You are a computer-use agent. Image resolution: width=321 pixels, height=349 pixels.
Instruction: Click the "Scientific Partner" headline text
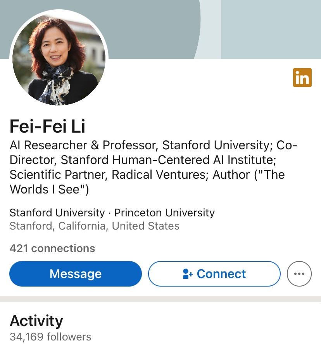[57, 174]
